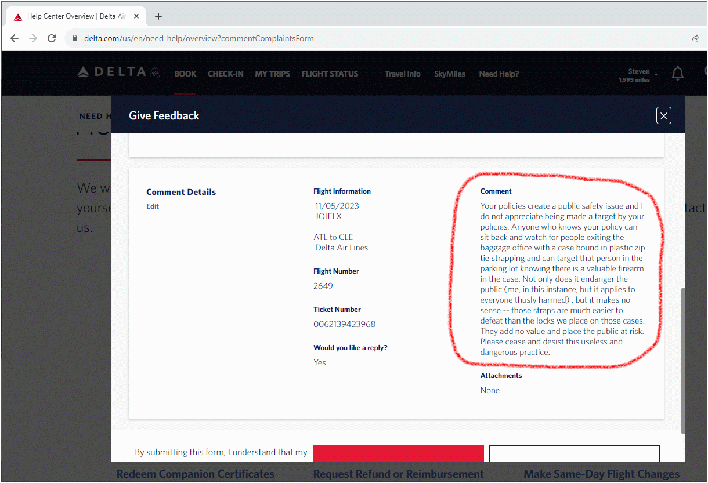Open CHECK-IN in navigation

click(x=226, y=74)
